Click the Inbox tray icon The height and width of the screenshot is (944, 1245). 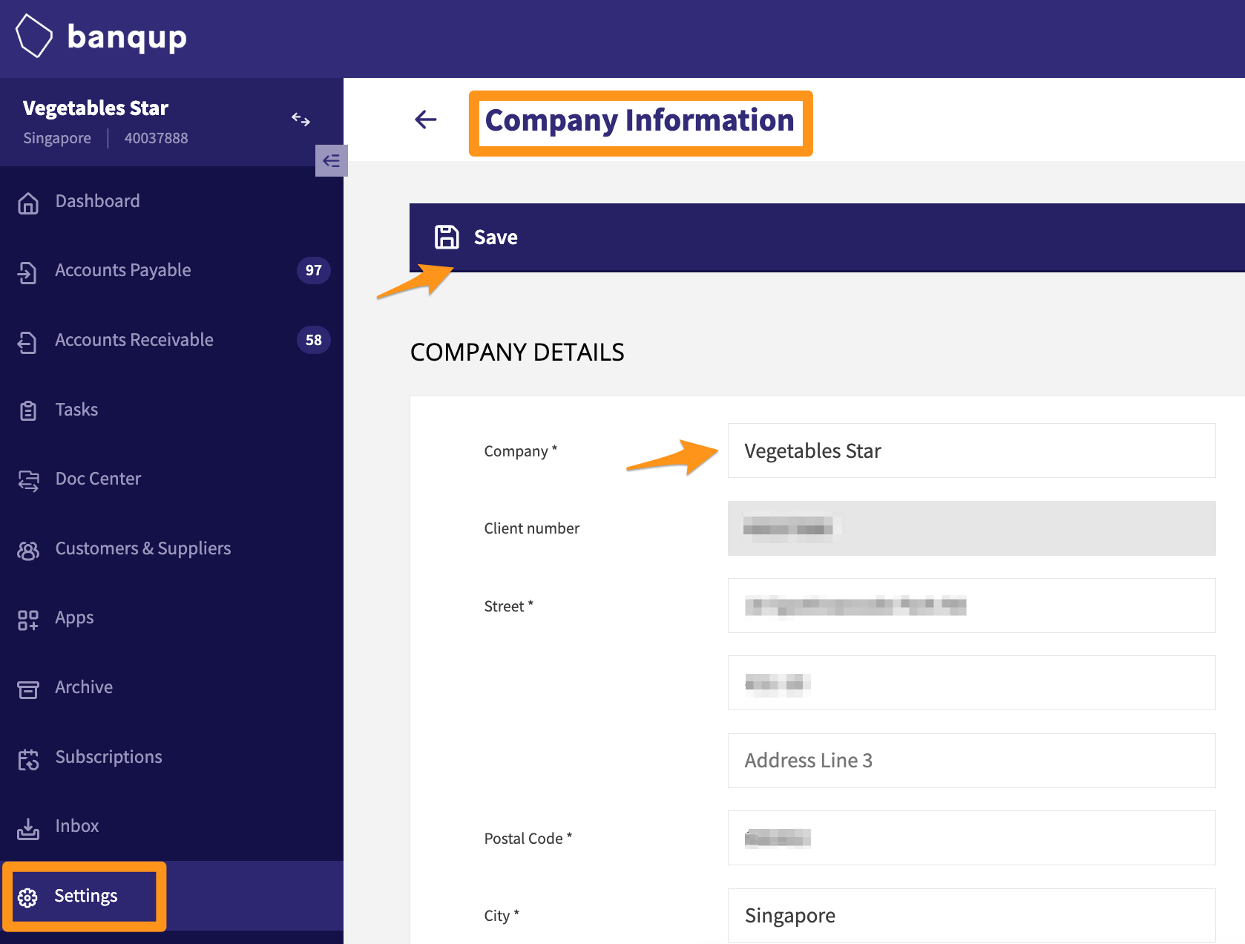pos(28,828)
